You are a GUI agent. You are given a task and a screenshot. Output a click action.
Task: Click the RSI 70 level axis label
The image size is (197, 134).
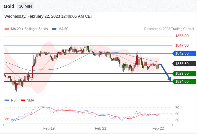[177, 108]
